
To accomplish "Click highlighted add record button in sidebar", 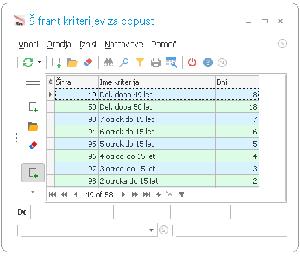I will 33,173.
